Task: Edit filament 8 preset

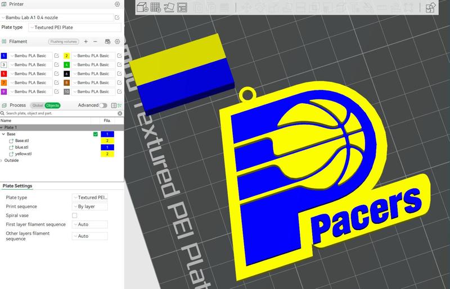Action: point(119,82)
